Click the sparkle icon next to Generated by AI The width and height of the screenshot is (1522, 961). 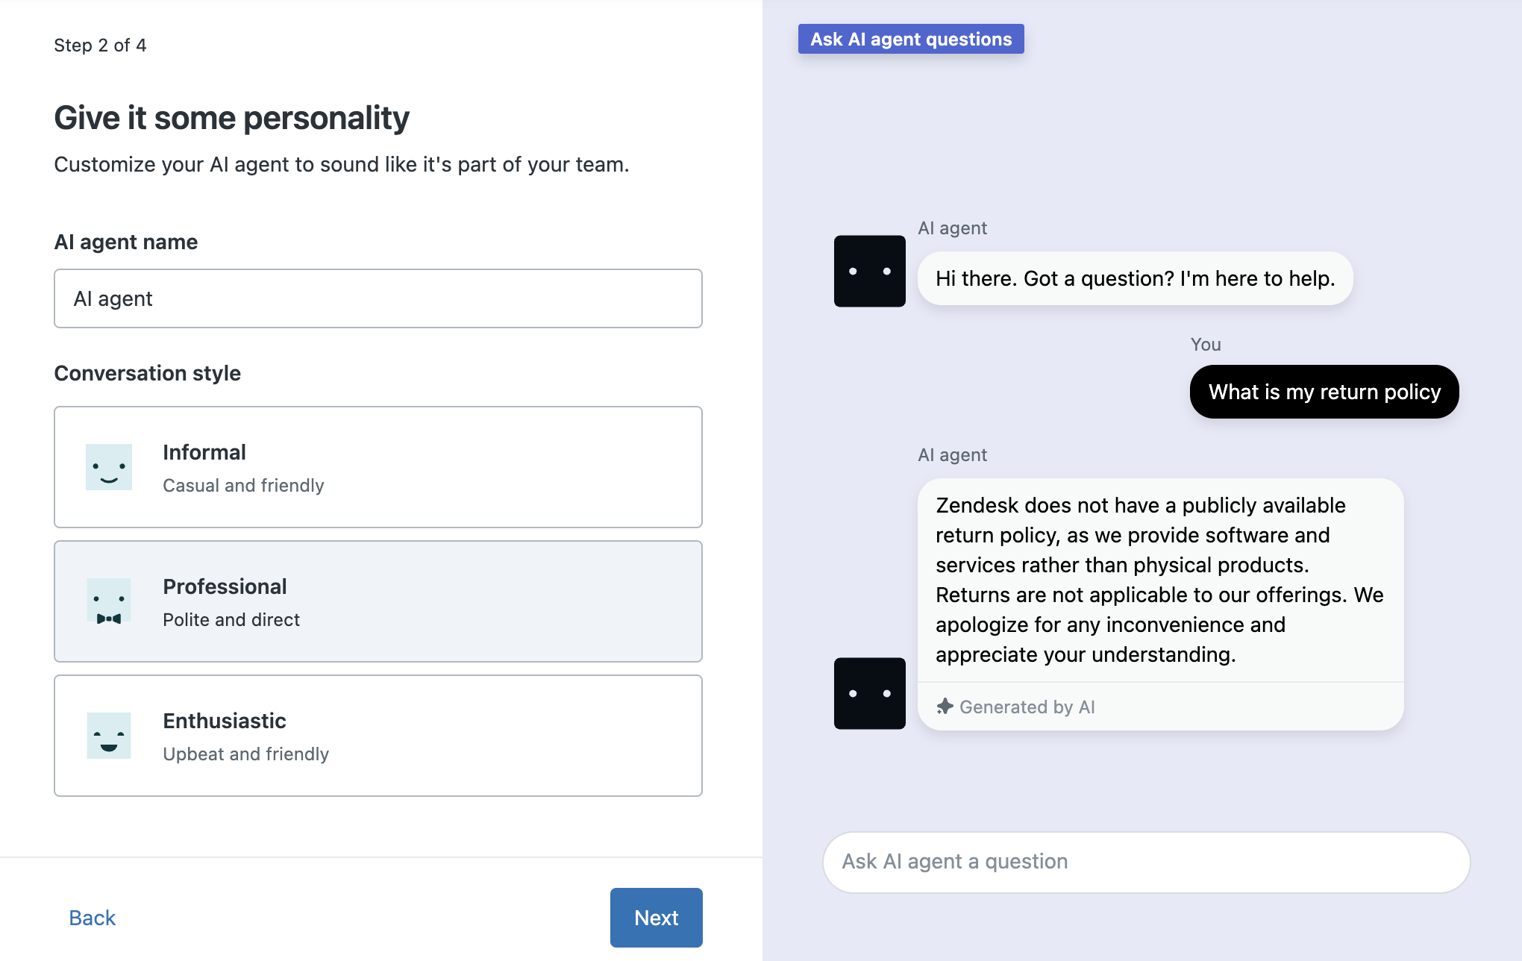(x=945, y=707)
